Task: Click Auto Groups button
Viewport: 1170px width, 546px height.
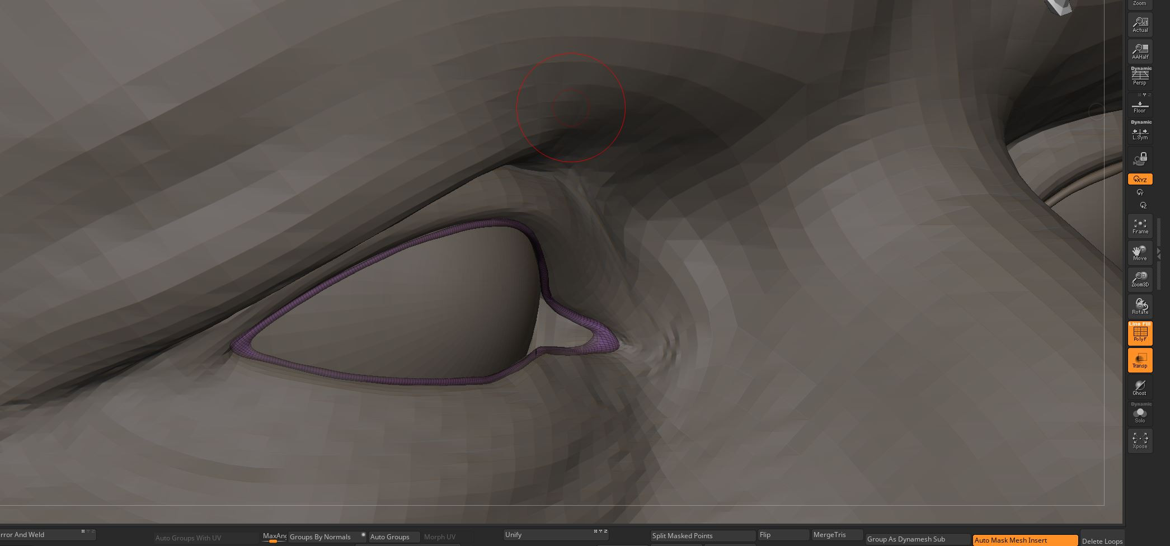Action: tap(394, 536)
